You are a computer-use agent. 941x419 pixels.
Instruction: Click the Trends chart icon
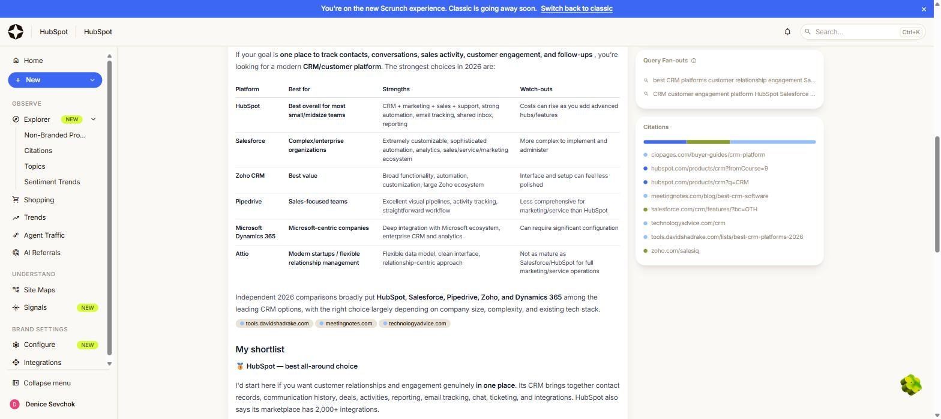pyautogui.click(x=16, y=217)
